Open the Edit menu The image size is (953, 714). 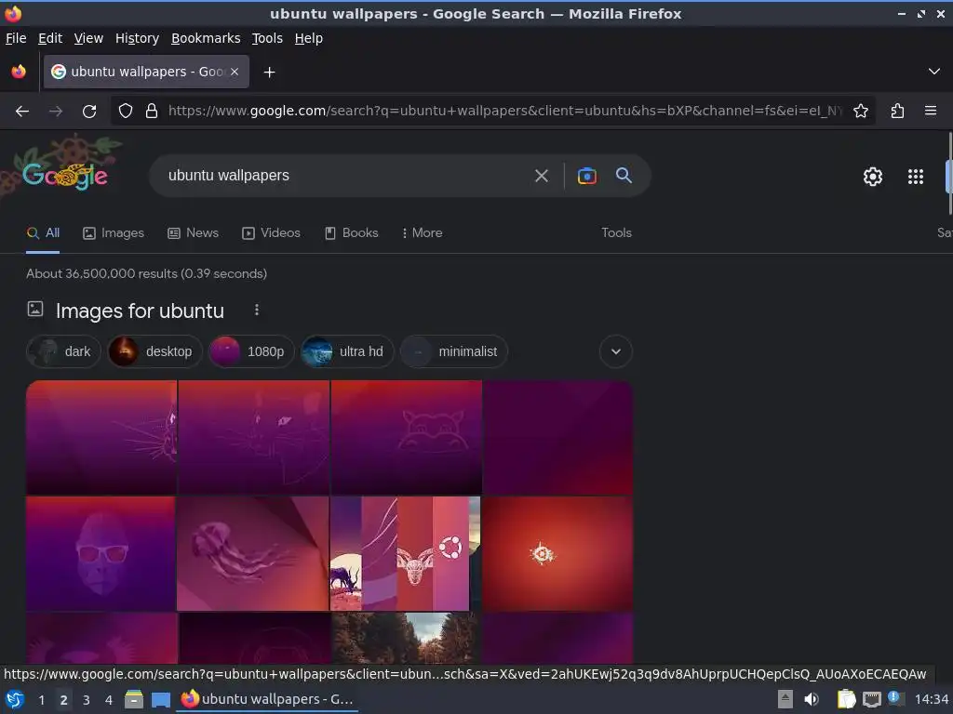pos(50,38)
